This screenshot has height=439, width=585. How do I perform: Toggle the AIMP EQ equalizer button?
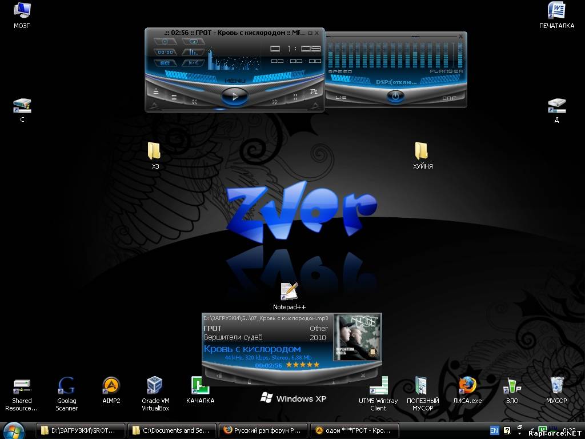tap(165, 63)
